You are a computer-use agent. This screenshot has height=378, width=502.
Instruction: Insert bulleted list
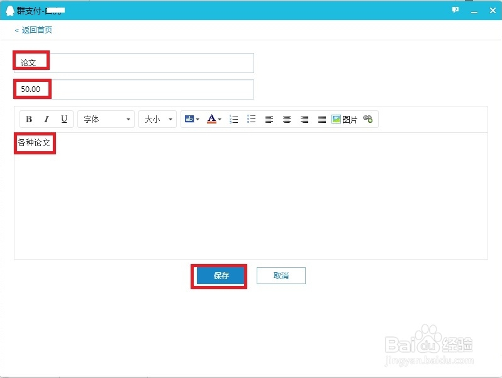click(252, 119)
